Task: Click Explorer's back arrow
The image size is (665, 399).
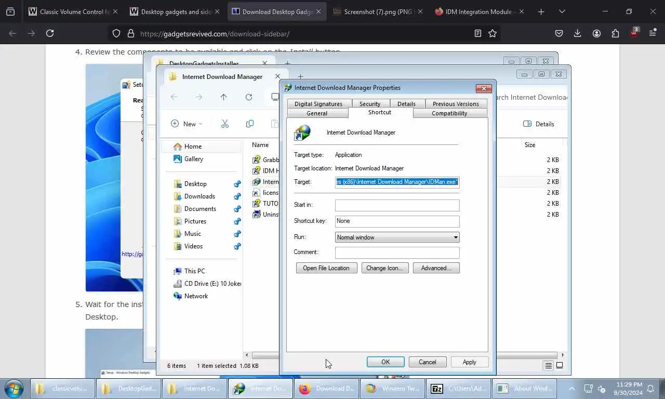Action: (x=174, y=97)
